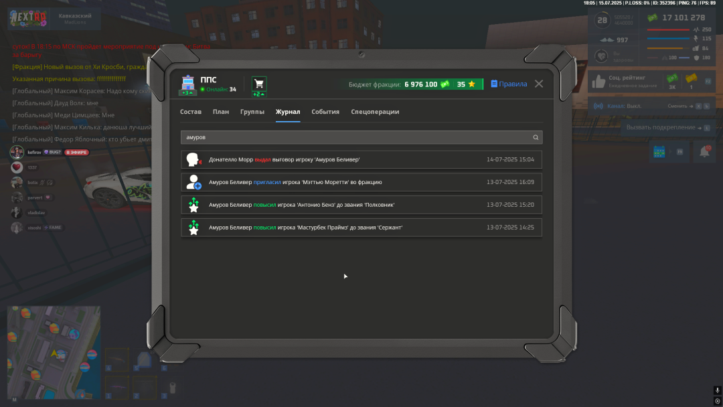
Task: Focus the journal search field containing 'амуров'
Action: (x=361, y=137)
